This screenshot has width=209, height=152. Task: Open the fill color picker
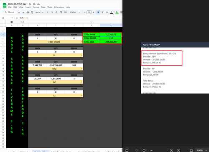click(117, 12)
